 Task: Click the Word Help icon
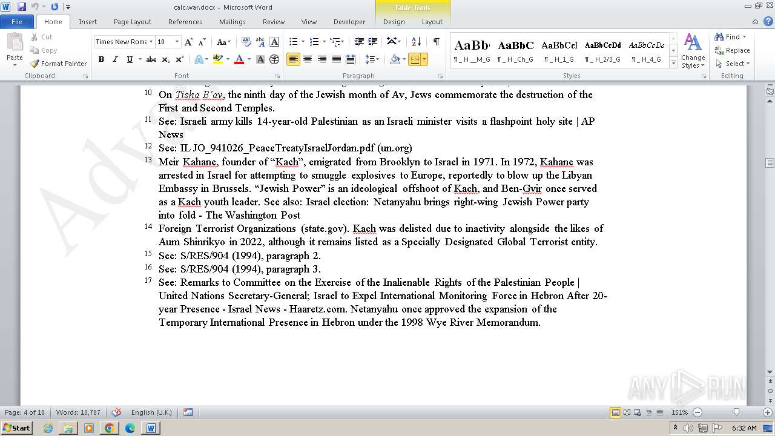768,21
